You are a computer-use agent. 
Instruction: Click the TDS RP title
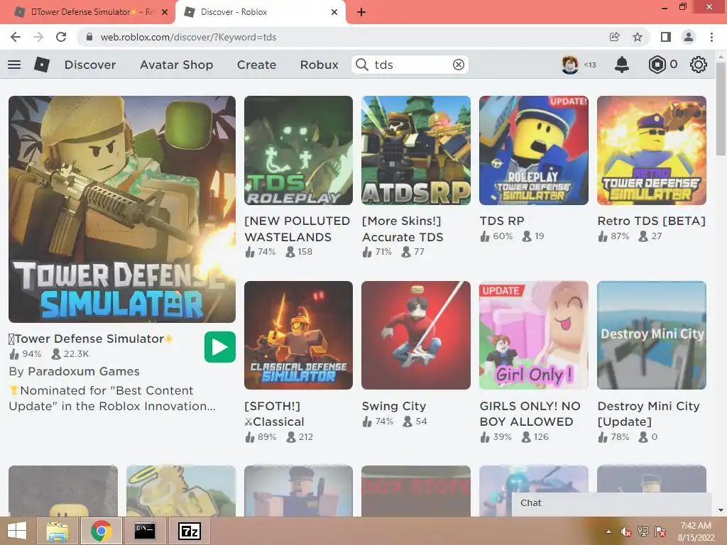pos(502,221)
